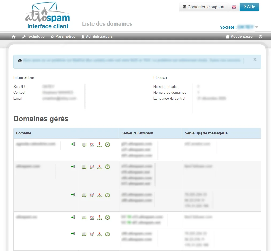Open the Administrateurs menu
The image size is (271, 251).
(x=97, y=37)
